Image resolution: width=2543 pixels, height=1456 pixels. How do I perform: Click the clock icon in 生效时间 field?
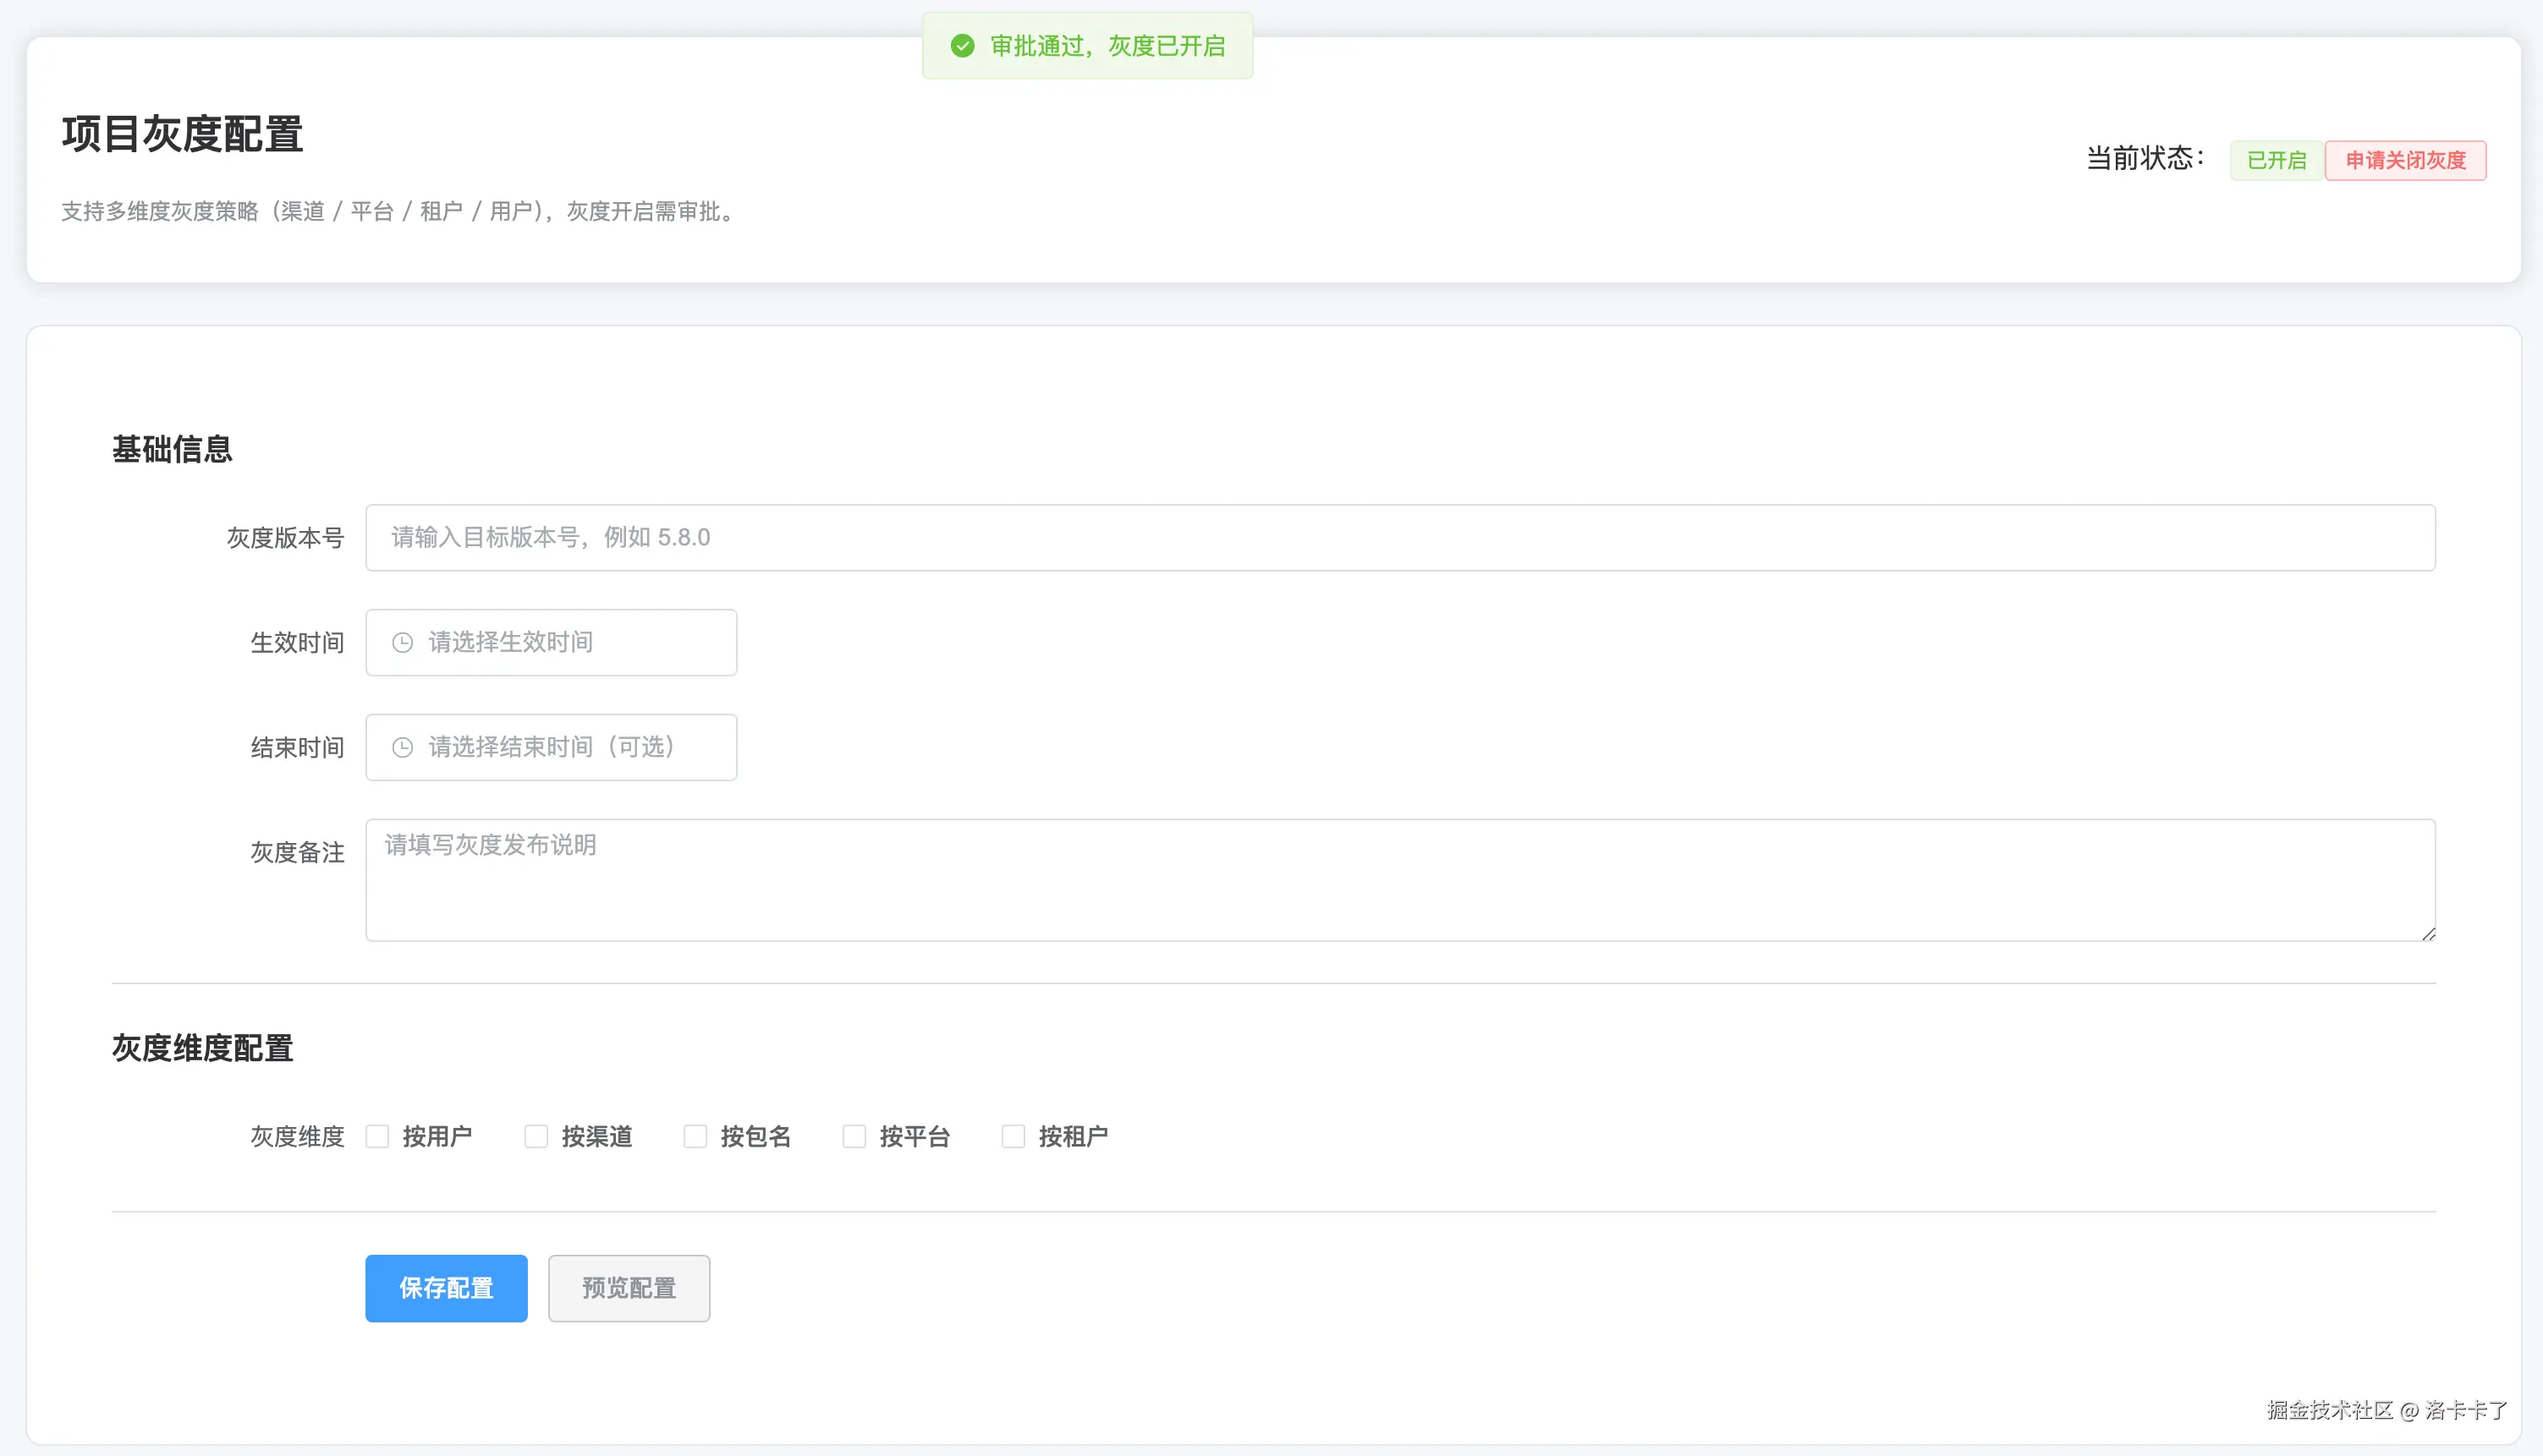[402, 643]
